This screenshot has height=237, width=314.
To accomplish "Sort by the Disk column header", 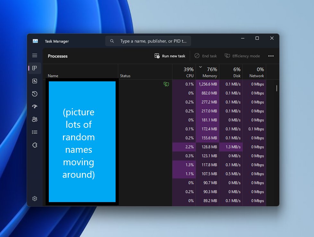I will 231,72.
